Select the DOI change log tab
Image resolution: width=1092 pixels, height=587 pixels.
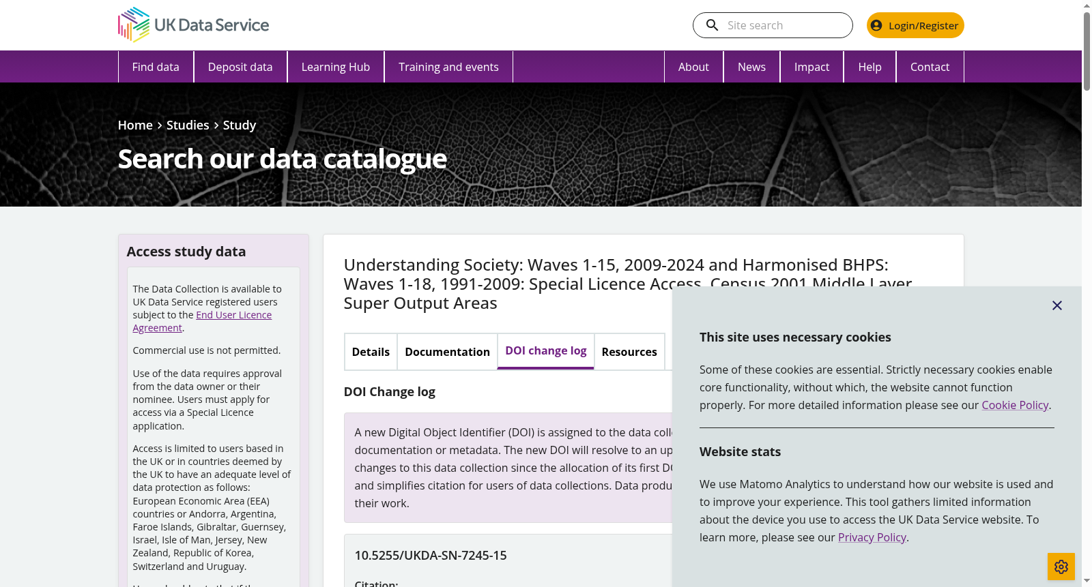[546, 351]
